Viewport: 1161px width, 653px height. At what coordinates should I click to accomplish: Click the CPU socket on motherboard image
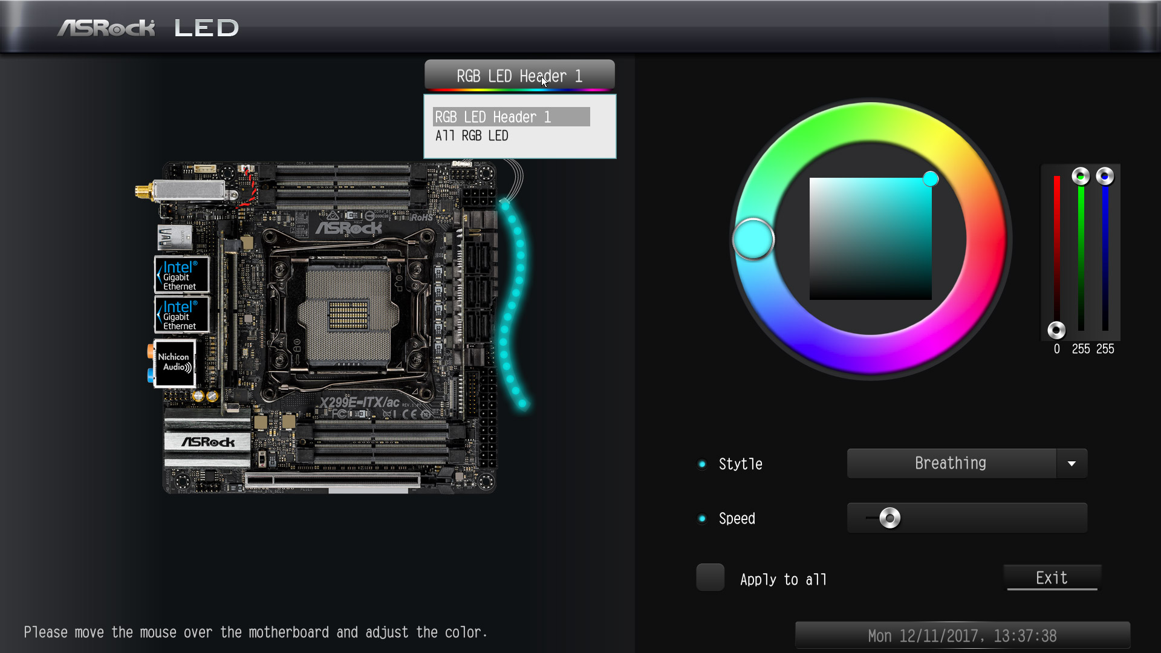(x=348, y=316)
